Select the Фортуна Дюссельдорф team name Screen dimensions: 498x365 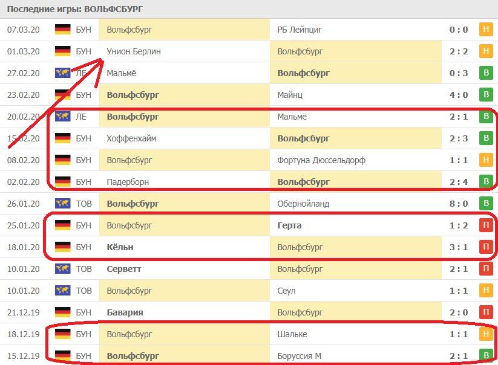coord(321,160)
